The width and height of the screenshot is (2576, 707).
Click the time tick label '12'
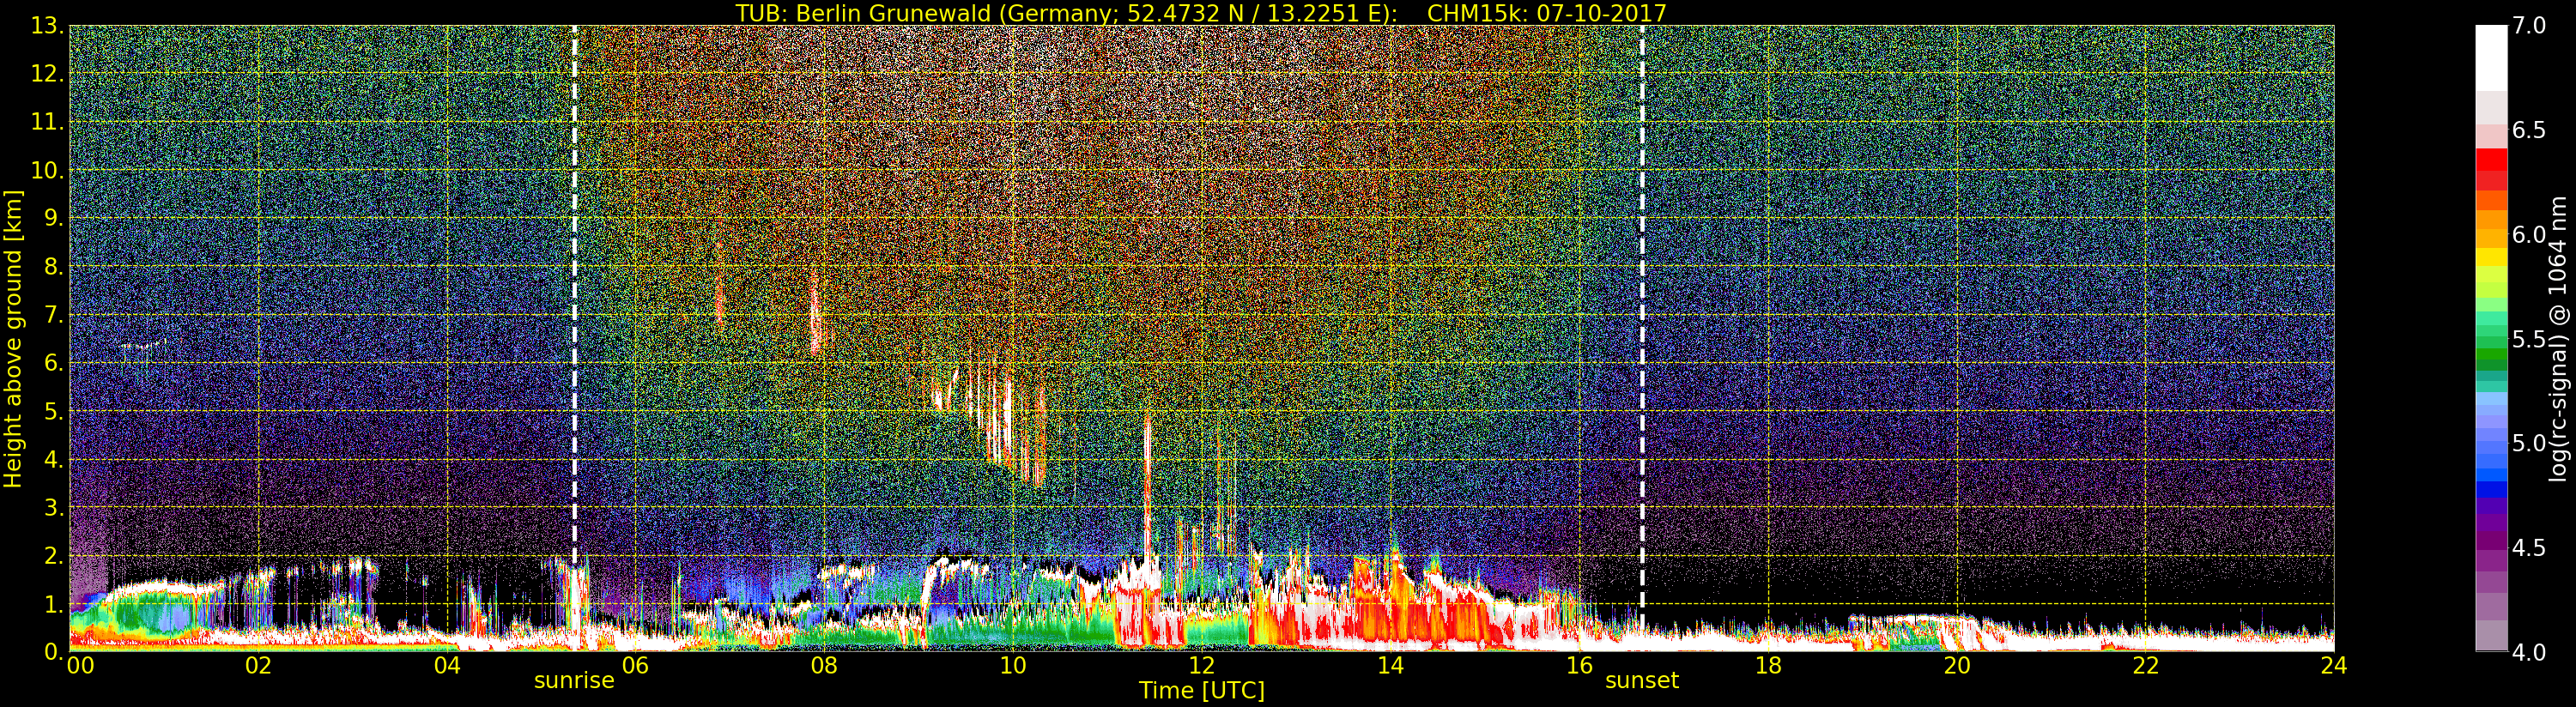(1202, 665)
